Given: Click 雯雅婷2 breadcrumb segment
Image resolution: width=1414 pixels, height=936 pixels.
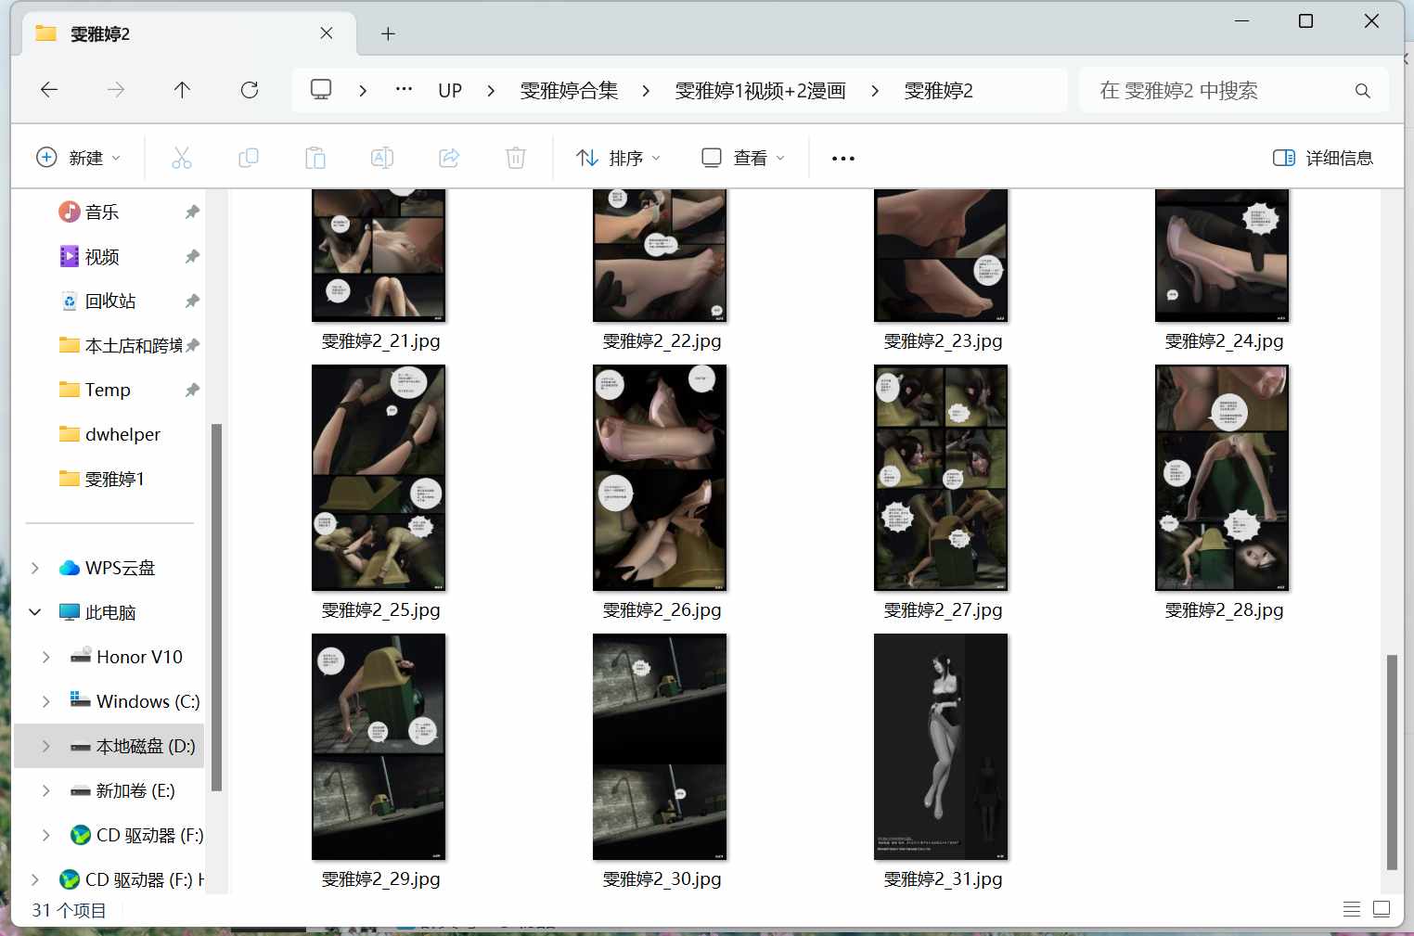Looking at the screenshot, I should click(939, 91).
